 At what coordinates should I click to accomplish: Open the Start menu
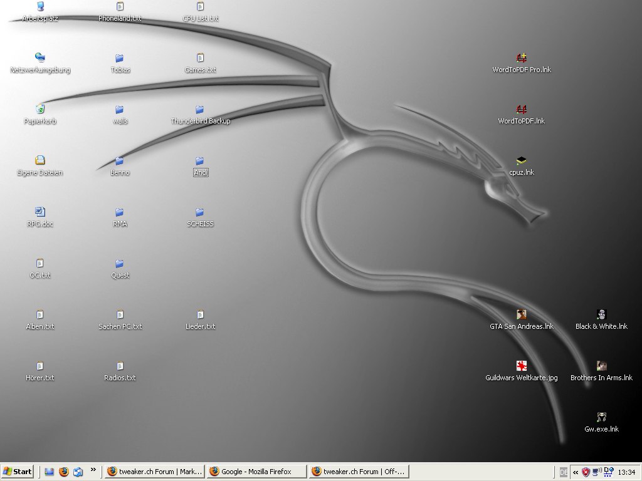point(18,472)
